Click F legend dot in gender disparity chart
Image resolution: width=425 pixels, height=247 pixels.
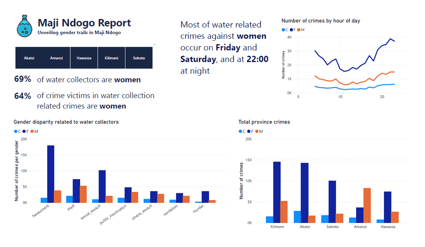24,131
